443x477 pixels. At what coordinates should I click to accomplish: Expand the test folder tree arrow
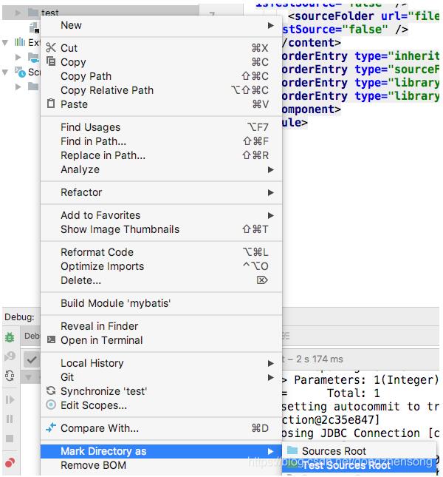point(18,13)
